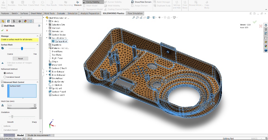Click the Mesh Size input field
This screenshot has height=140, width=268.
click(20, 106)
